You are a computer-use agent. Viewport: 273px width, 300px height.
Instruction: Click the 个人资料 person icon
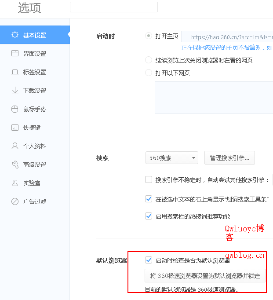[15, 146]
